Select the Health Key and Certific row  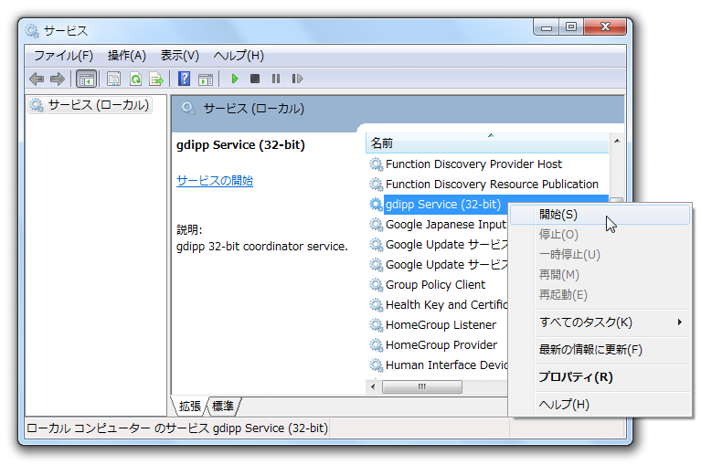point(438,305)
